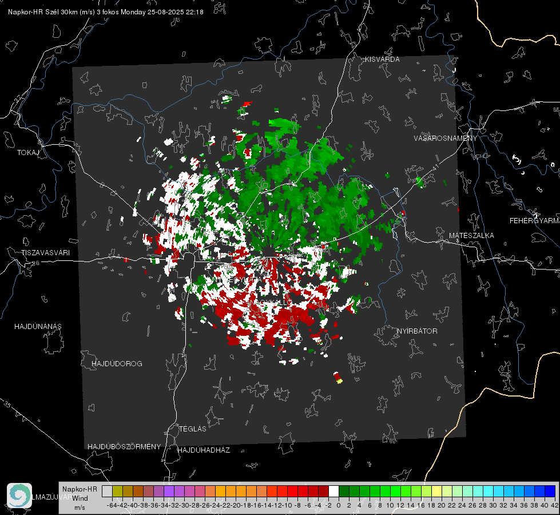560x515 pixels.
Task: Select the KISVÁRDA town label
Action: (x=382, y=60)
